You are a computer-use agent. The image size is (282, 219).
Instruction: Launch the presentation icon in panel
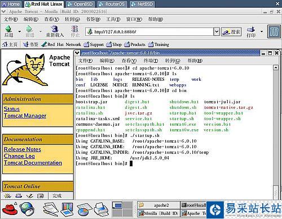pos(67,209)
